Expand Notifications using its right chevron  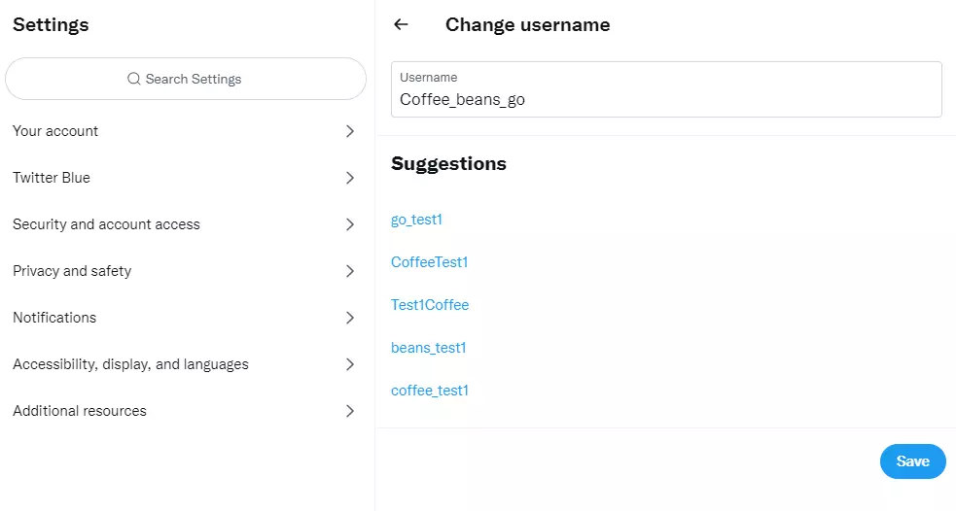(x=350, y=318)
